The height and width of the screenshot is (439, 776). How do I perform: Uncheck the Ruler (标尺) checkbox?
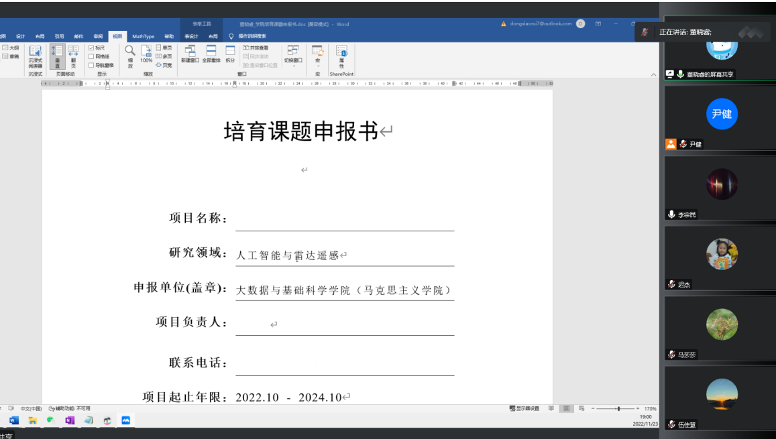point(92,48)
